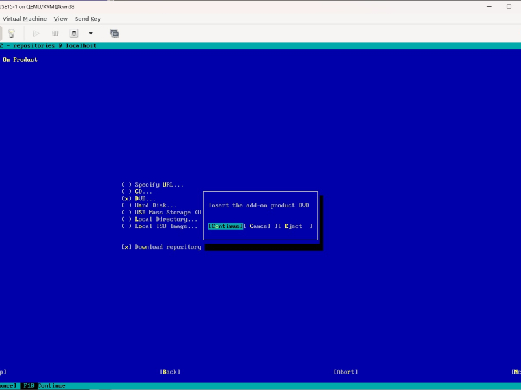The image size is (521, 390).
Task: Select the USB Mass Storage option
Action: [162, 213]
